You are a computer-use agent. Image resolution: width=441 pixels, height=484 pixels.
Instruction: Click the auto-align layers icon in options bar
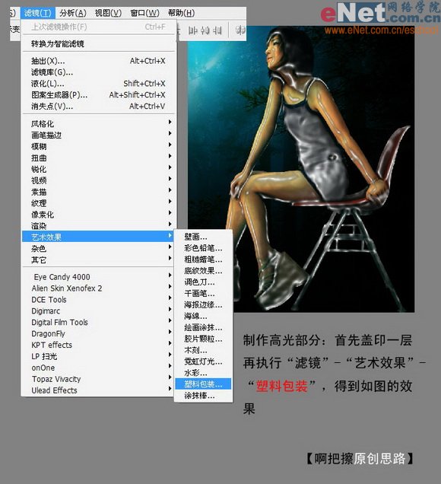point(240,30)
